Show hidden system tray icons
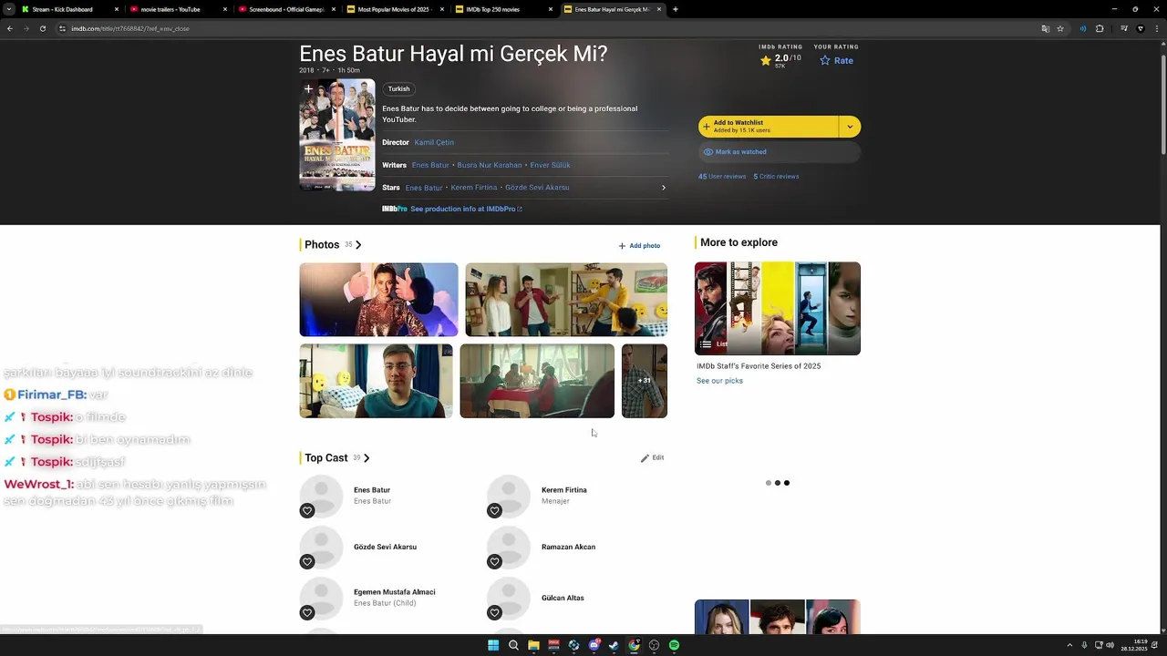This screenshot has width=1167, height=656. point(1069,645)
